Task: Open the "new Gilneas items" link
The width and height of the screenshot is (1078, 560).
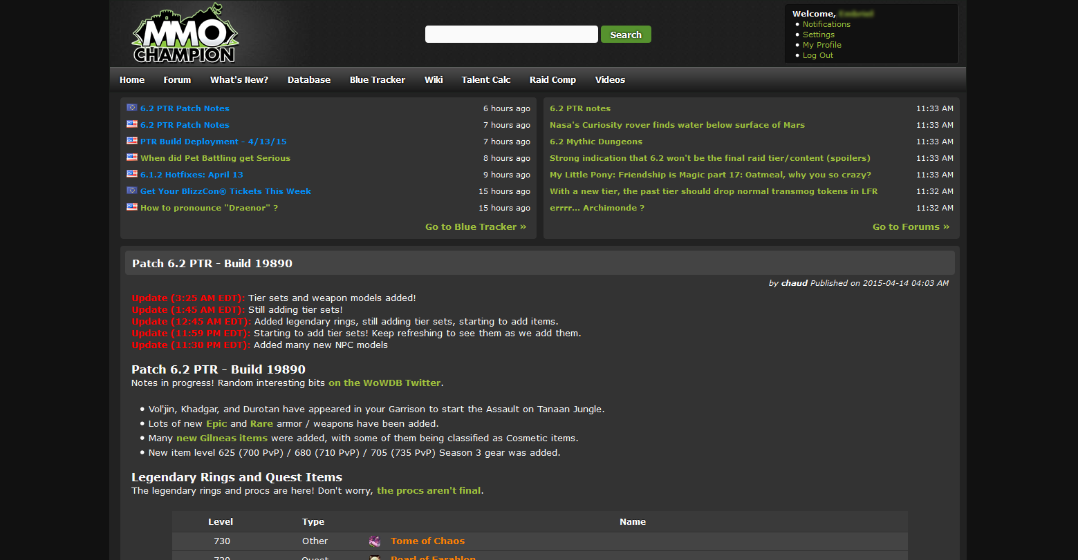Action: (x=221, y=437)
